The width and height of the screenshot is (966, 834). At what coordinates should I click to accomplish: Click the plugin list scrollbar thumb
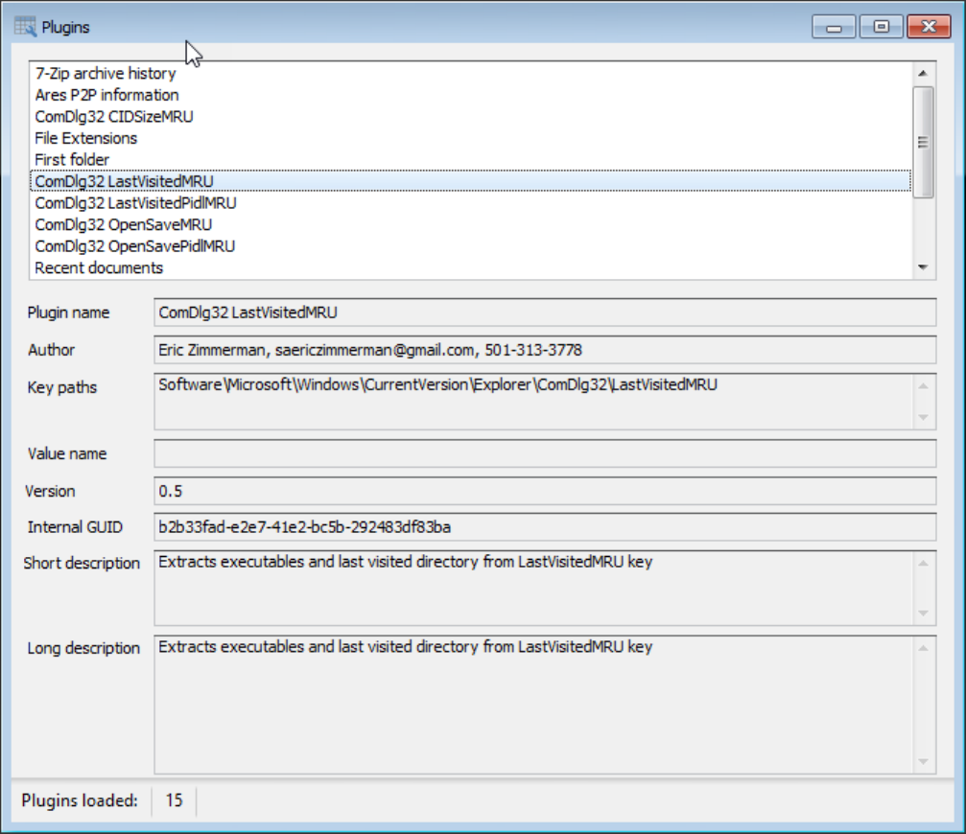pyautogui.click(x=922, y=142)
